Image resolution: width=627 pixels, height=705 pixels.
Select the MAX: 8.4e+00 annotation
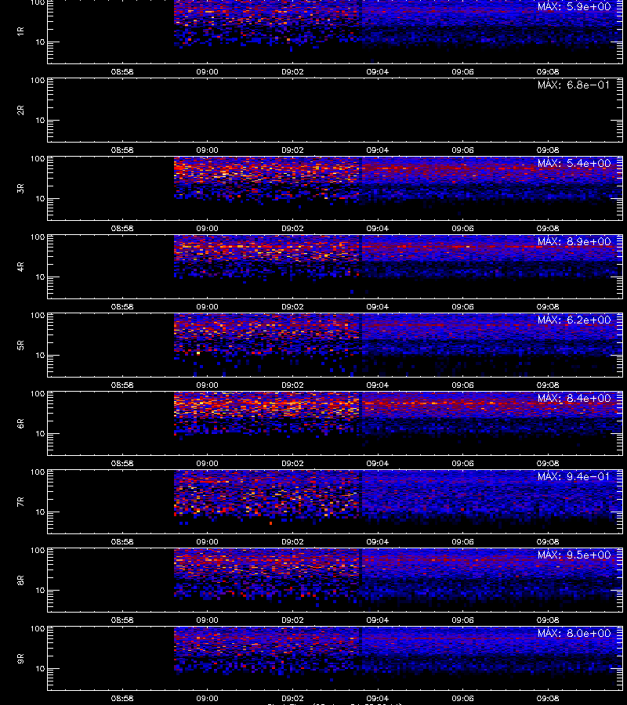point(574,399)
